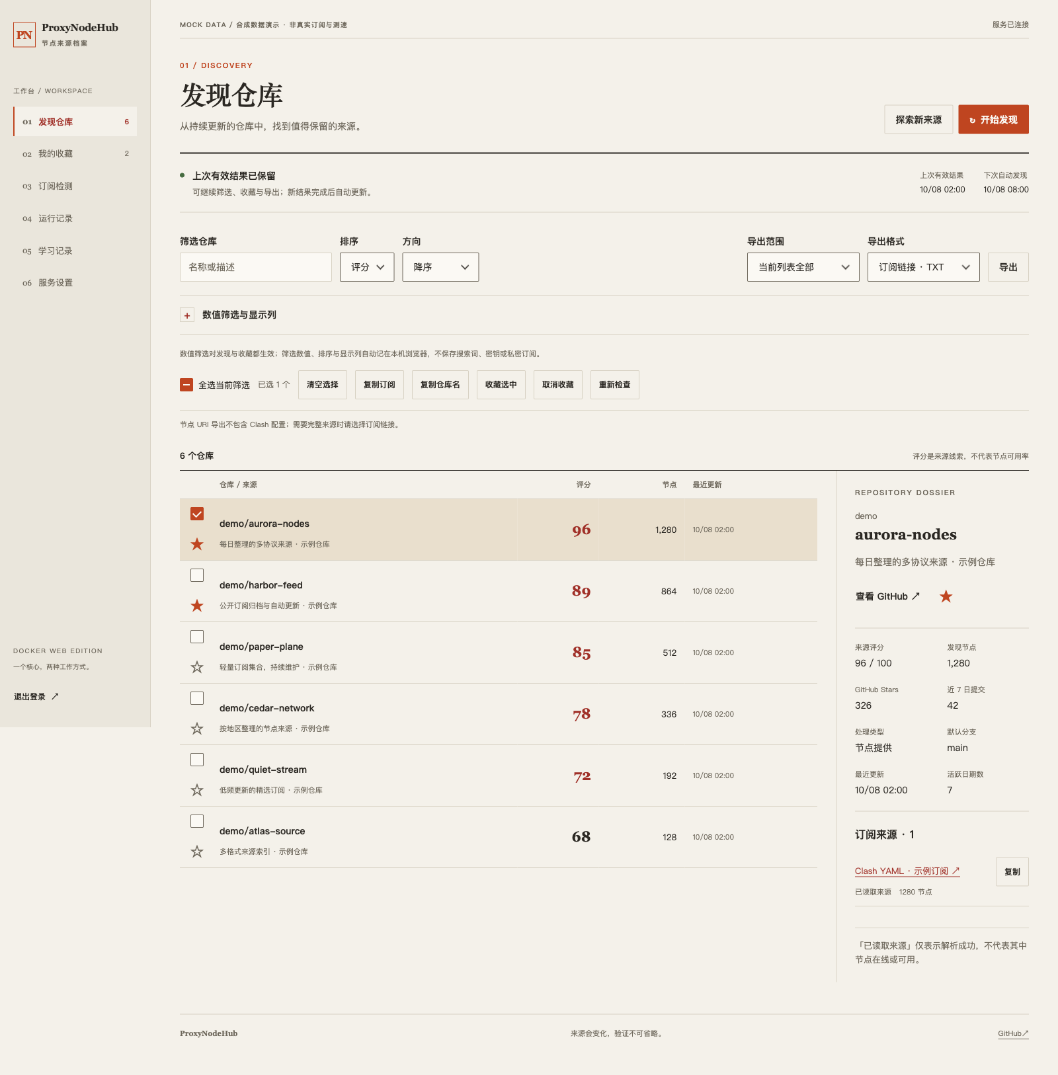Viewport: 1058px width, 1075px height.
Task: Select the demo/paper-plane repository name
Action: tap(261, 647)
